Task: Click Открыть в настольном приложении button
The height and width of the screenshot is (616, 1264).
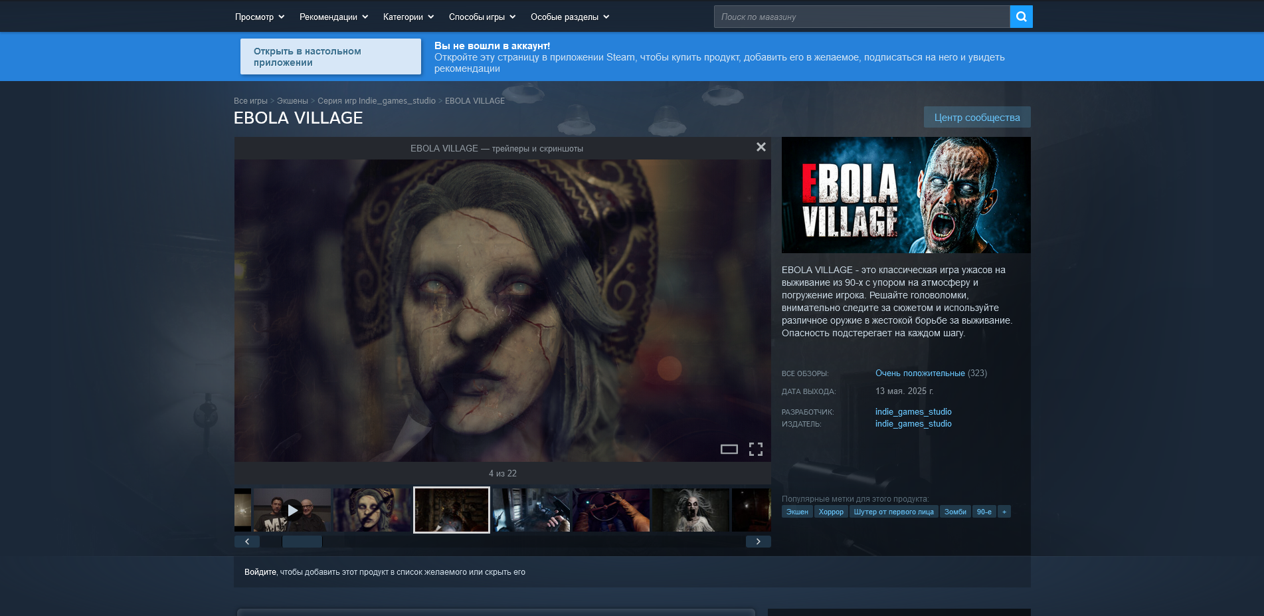Action: click(x=331, y=56)
